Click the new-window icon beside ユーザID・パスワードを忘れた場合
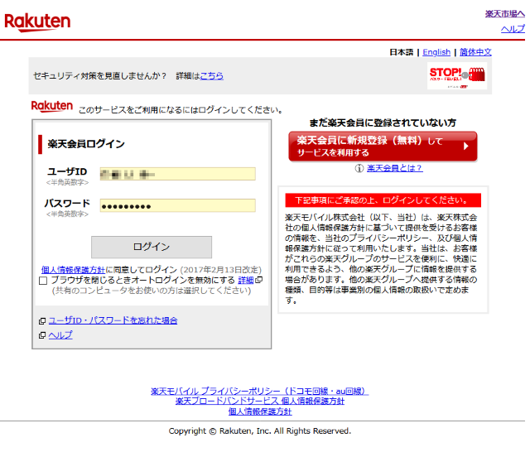 click(x=42, y=320)
